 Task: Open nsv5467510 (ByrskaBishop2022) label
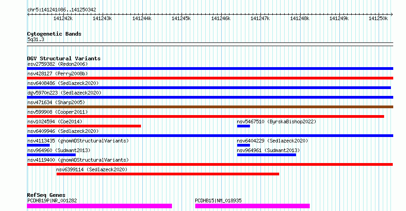coord(276,121)
